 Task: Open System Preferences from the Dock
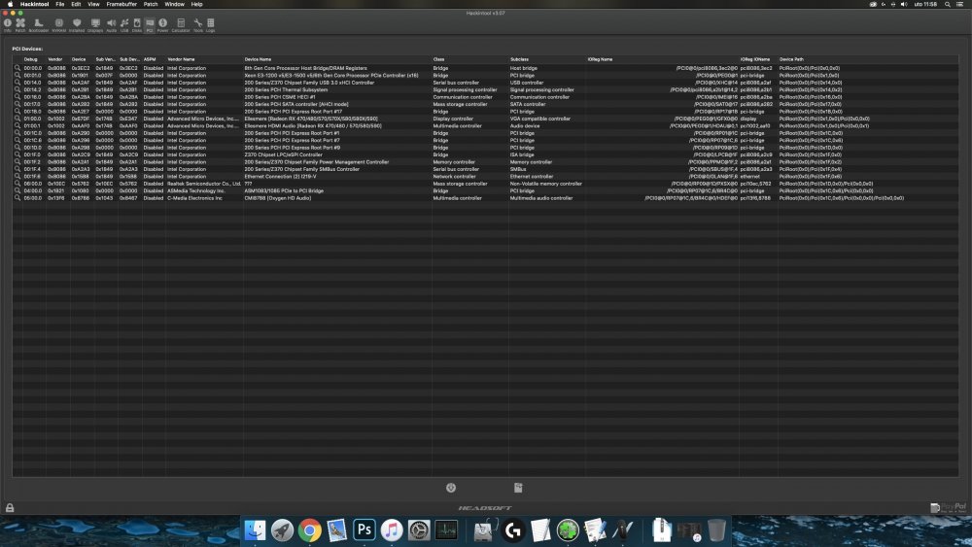pos(418,530)
